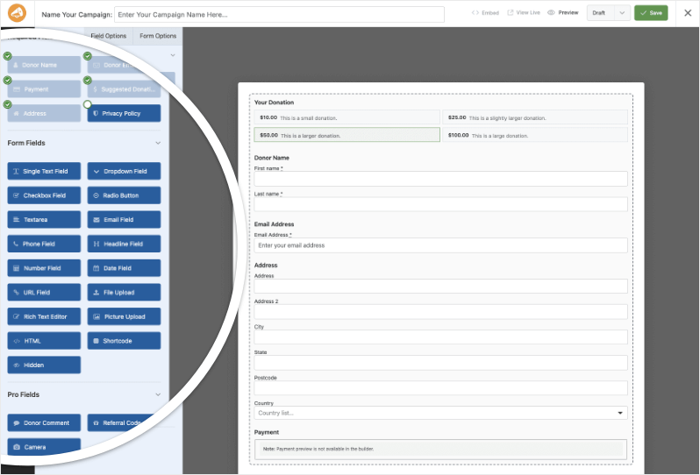This screenshot has width=700, height=475.
Task: Collapse the Pro Fields section
Action: (158, 394)
